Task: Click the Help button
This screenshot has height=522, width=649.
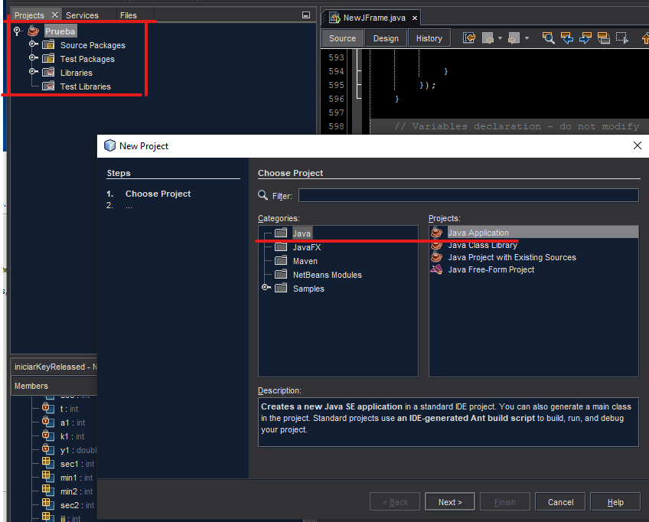Action: (615, 501)
